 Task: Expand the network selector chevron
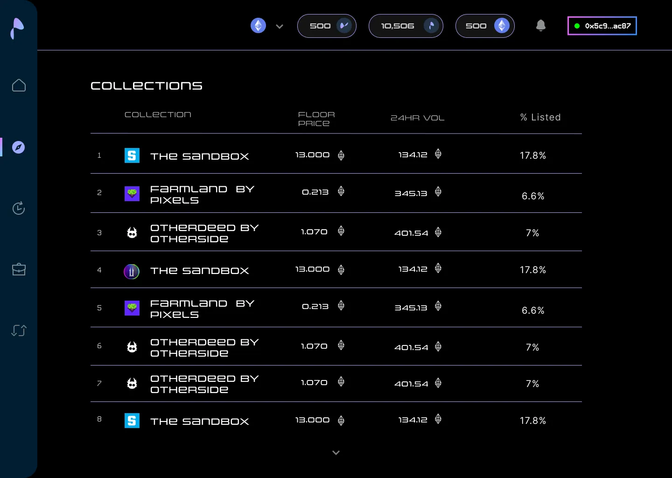point(280,27)
